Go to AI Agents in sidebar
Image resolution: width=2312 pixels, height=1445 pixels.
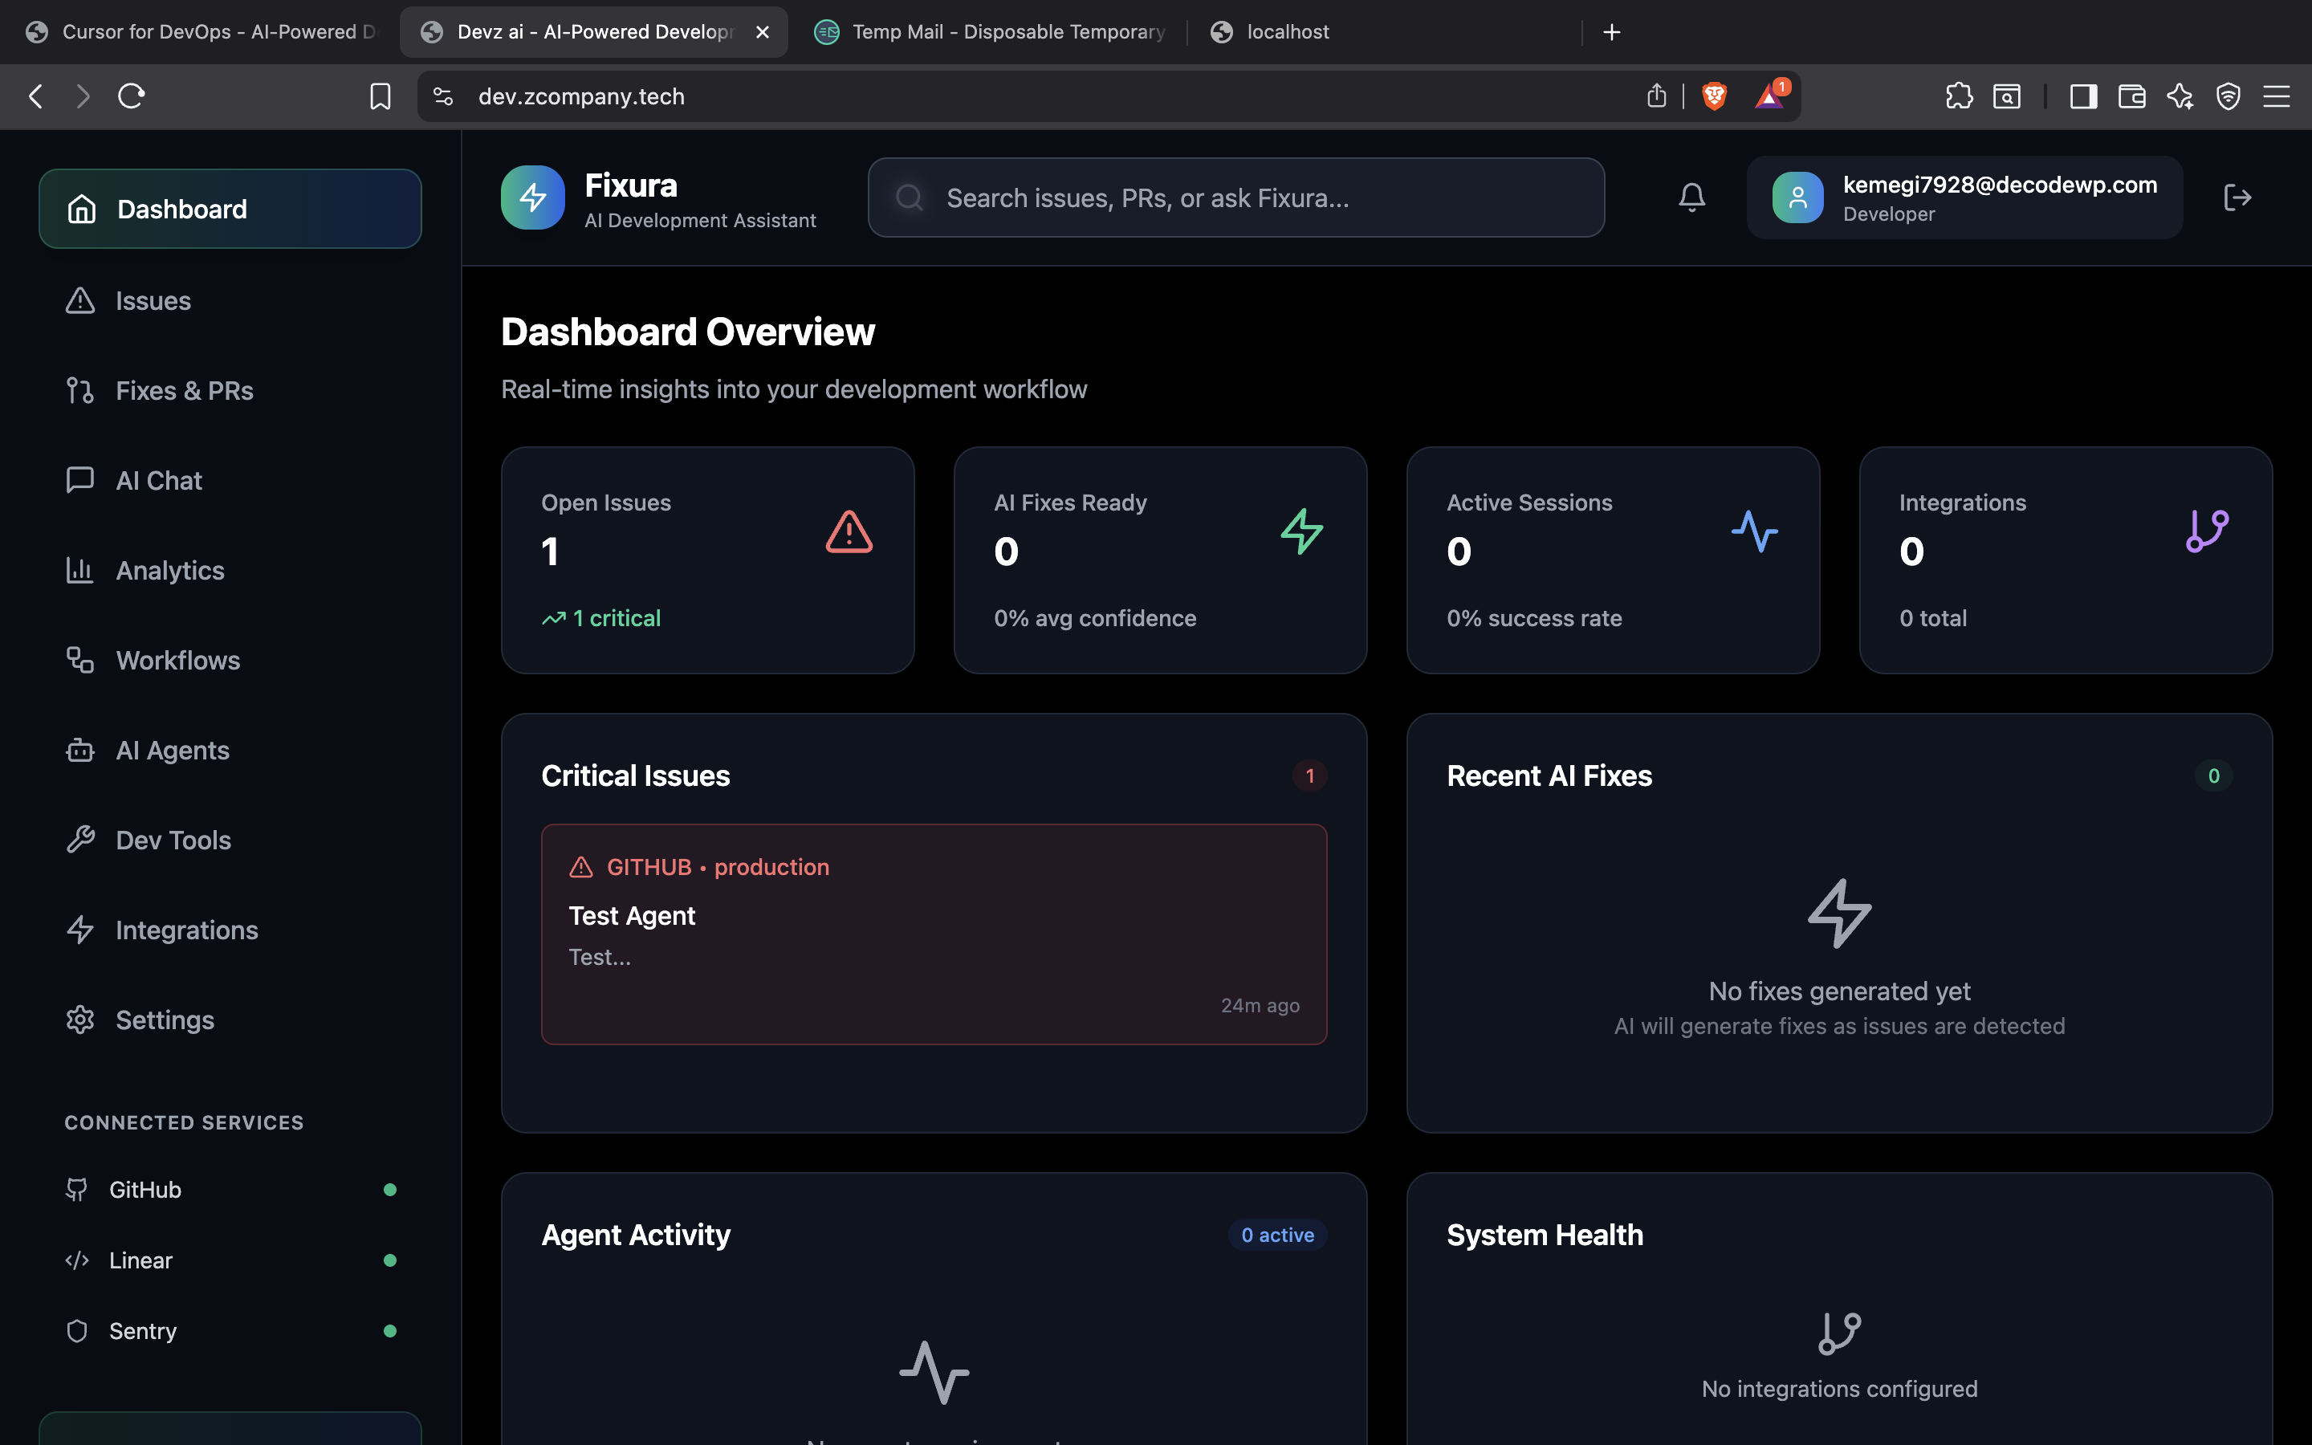click(172, 751)
